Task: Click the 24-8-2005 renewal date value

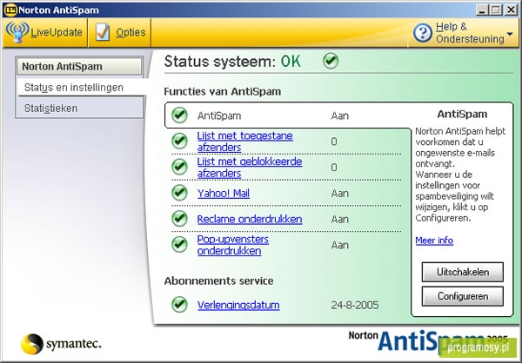Action: [355, 305]
